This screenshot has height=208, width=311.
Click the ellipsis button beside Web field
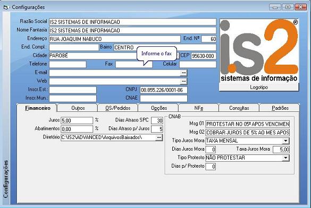183,81
